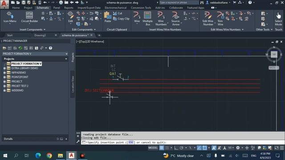Screen dimensions: 285x160
Task: Click the Save icon in quick access
Action: 24,3
